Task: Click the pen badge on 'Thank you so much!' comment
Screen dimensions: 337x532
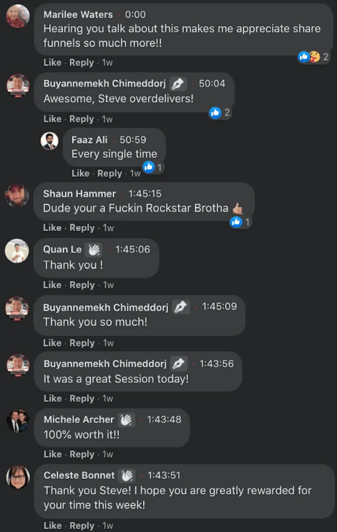Action: (181, 307)
